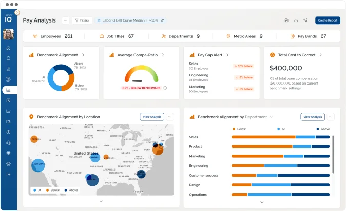
Task: Toggle Above legend on map
Action: coord(71,190)
